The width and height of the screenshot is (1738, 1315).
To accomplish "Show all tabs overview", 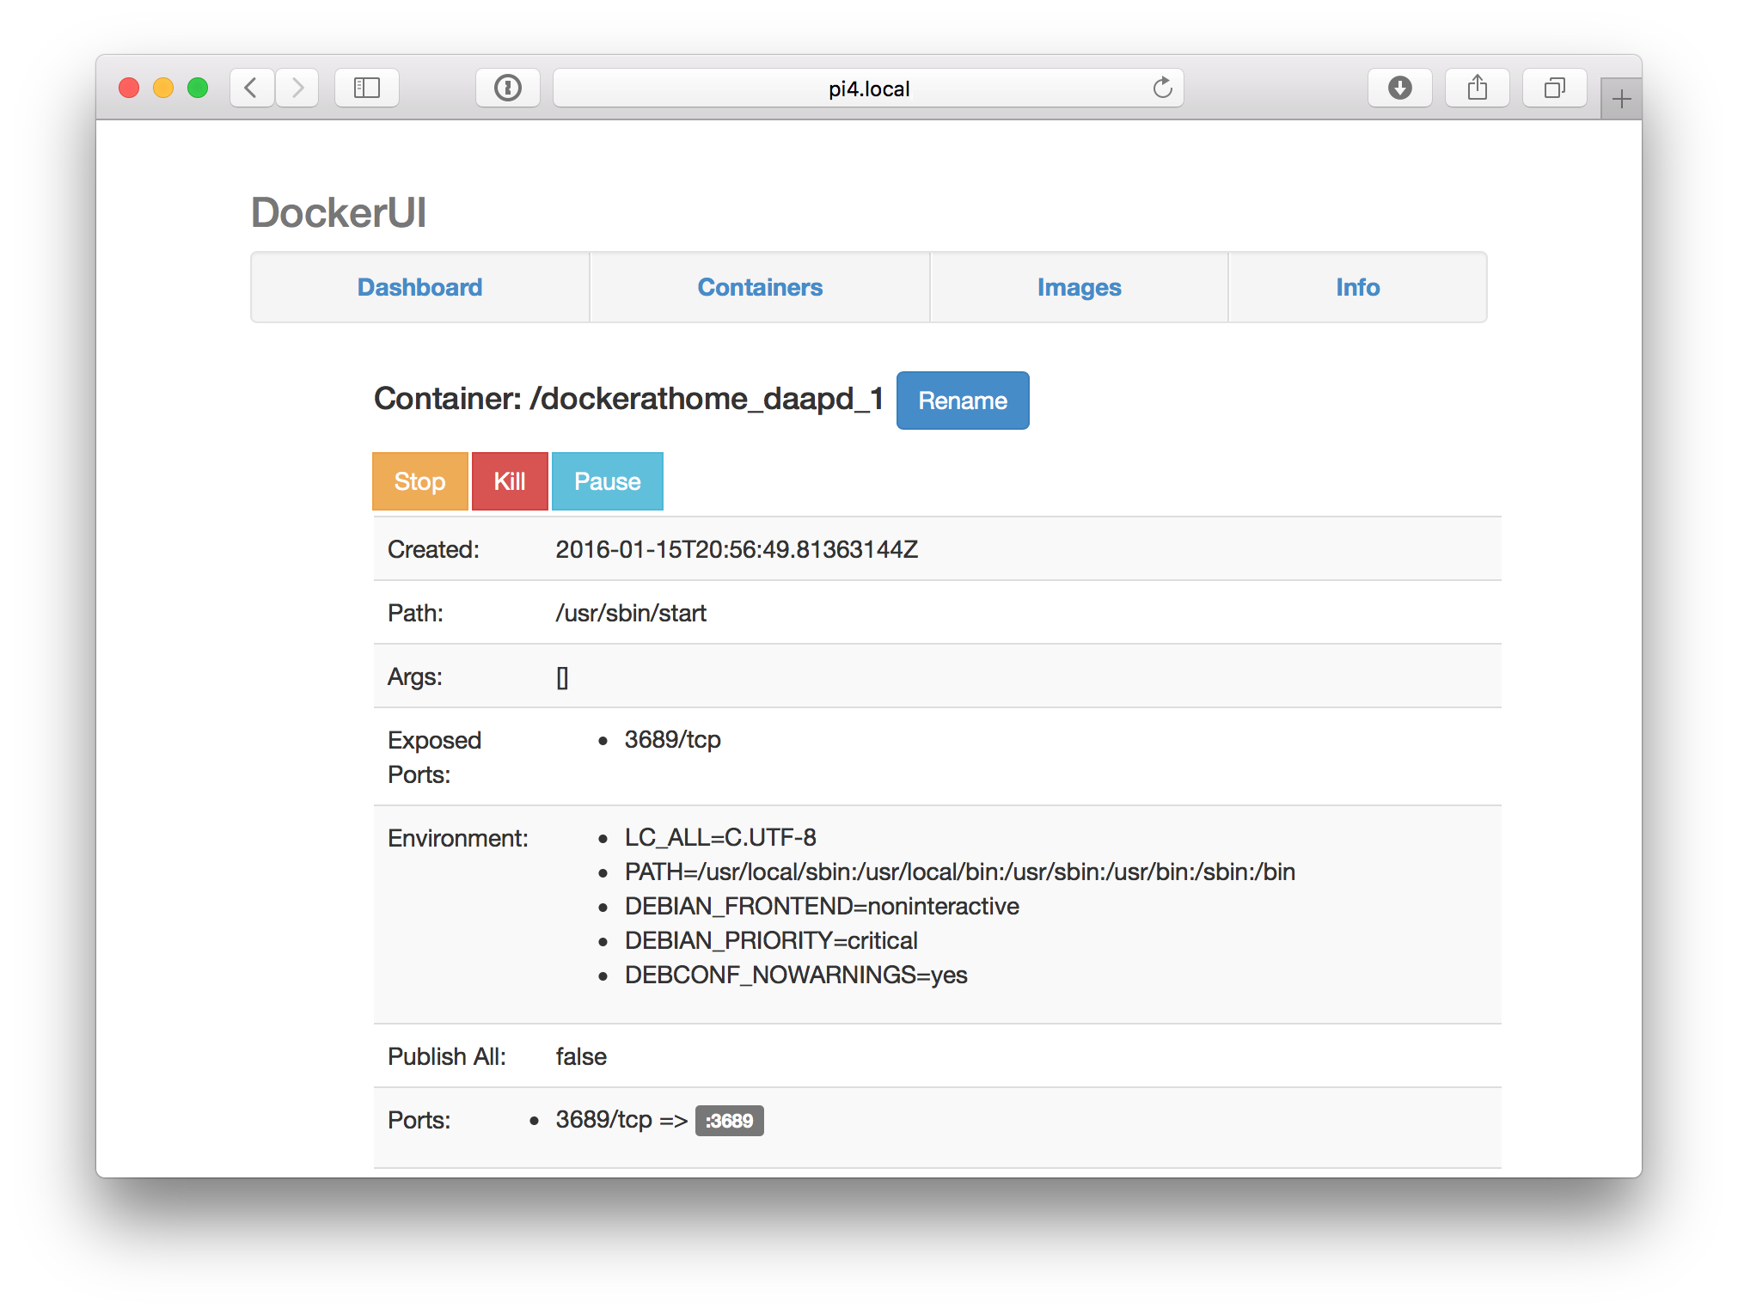I will [x=1554, y=87].
